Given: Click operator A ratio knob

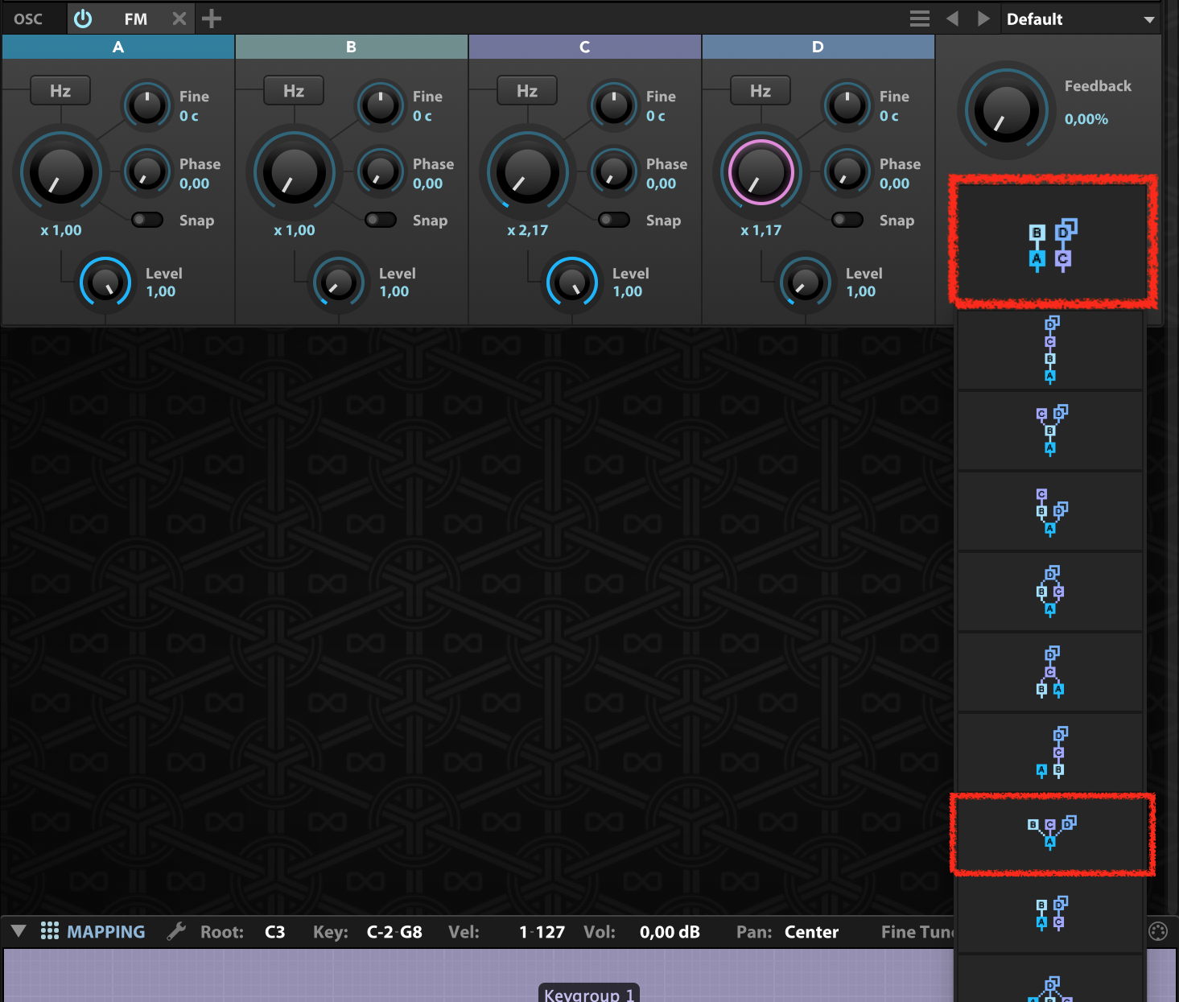Looking at the screenshot, I should coord(60,172).
